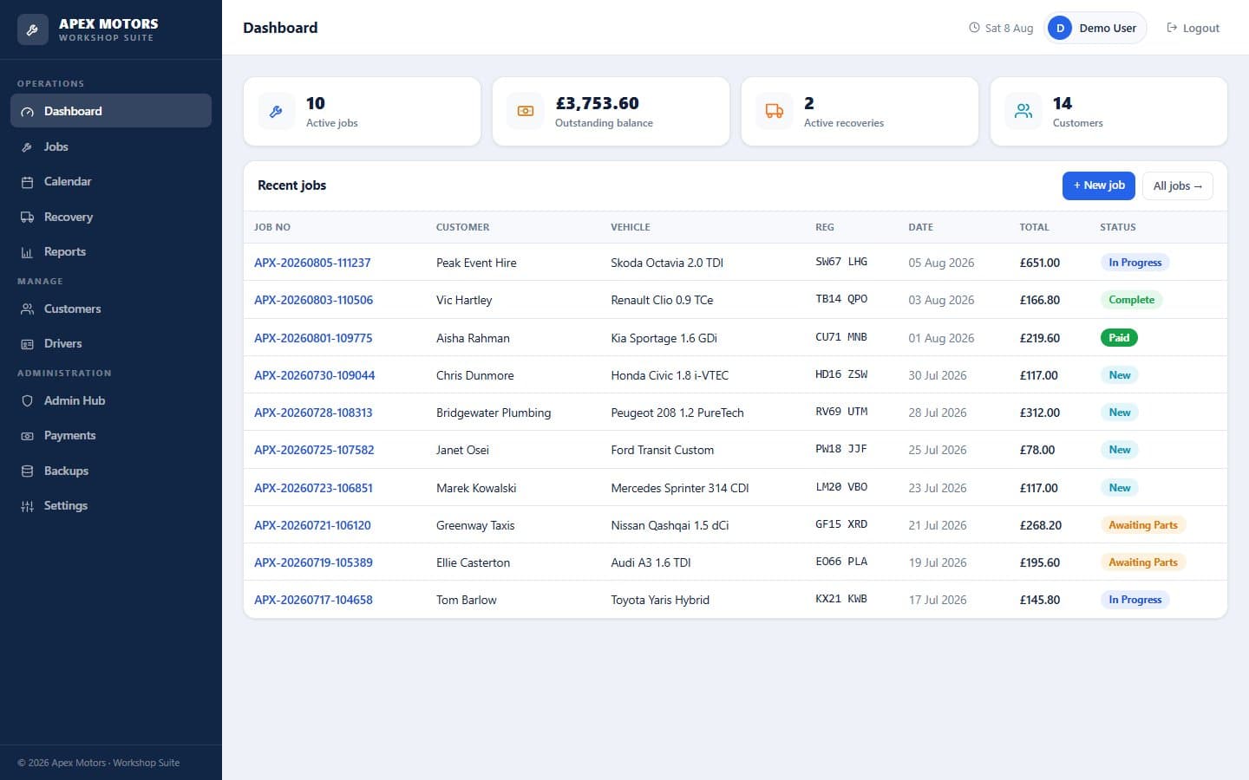The height and width of the screenshot is (780, 1249).
Task: Click vehicle text Mercedes Sprinter 314 CDI
Action: 680,488
